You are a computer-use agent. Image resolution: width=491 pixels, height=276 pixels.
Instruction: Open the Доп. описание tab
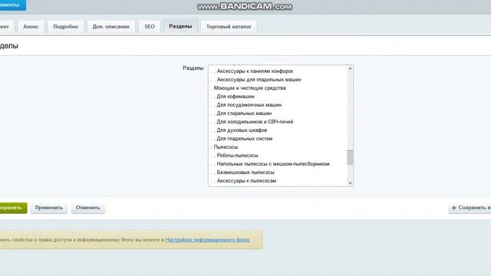[110, 27]
